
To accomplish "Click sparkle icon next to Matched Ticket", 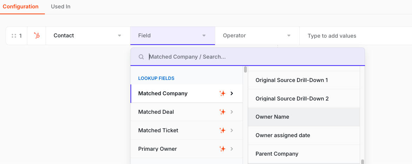I will point(223,130).
